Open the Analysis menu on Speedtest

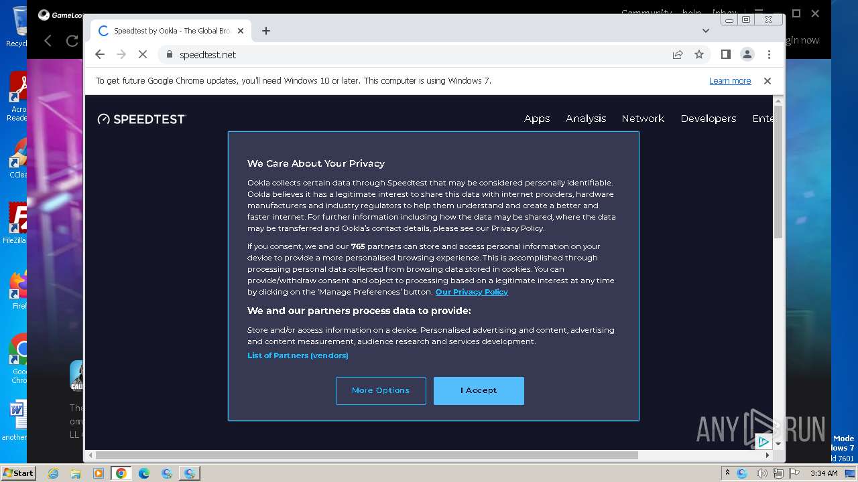(x=586, y=118)
